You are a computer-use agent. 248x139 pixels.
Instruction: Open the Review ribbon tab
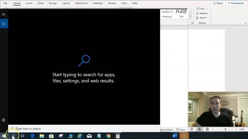[x=112, y=3]
